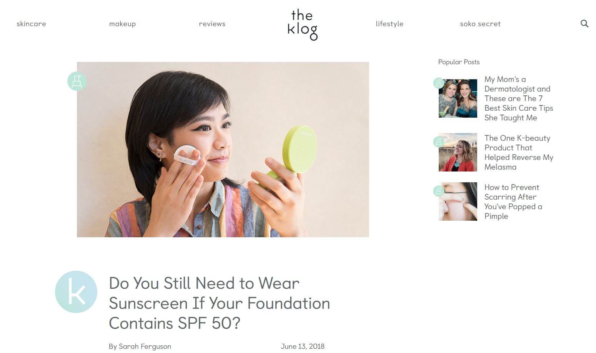Click the badge icon on the pimple post thumbnail
Image resolution: width=596 pixels, height=353 pixels.
point(439,191)
